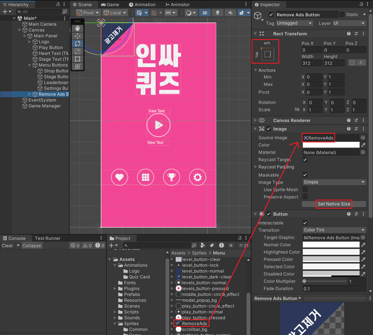373x335 pixels.
Task: Expand the Canvas Renderer component foldout
Action: [x=256, y=120]
